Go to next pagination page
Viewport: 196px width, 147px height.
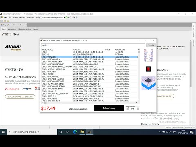coord(138,109)
